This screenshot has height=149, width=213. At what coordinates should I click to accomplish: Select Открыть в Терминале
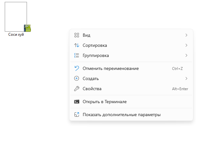[105, 102]
